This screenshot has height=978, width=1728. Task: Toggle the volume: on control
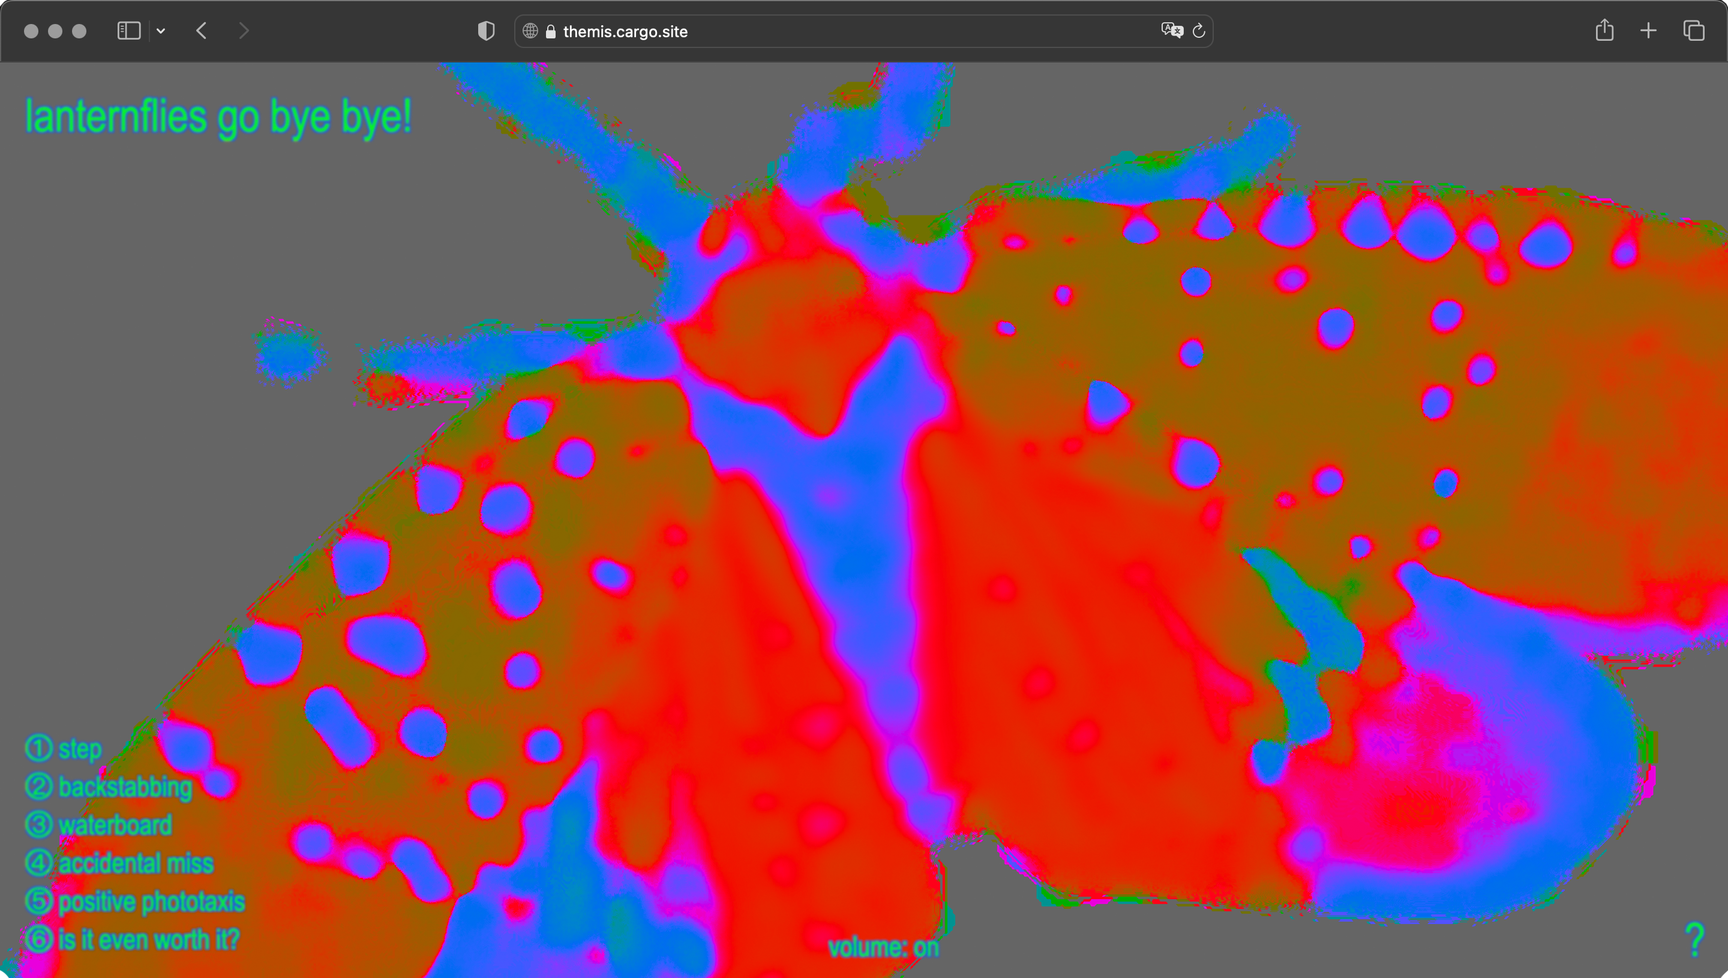pos(883,948)
